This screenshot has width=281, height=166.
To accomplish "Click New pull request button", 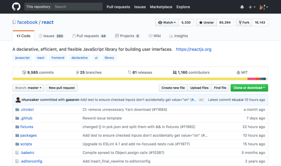I will pos(62,88).
